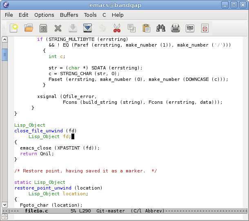Screen dimensions: 249x221
Task: Click the Faset (errstring, line
Action: pyautogui.click(x=138, y=79)
